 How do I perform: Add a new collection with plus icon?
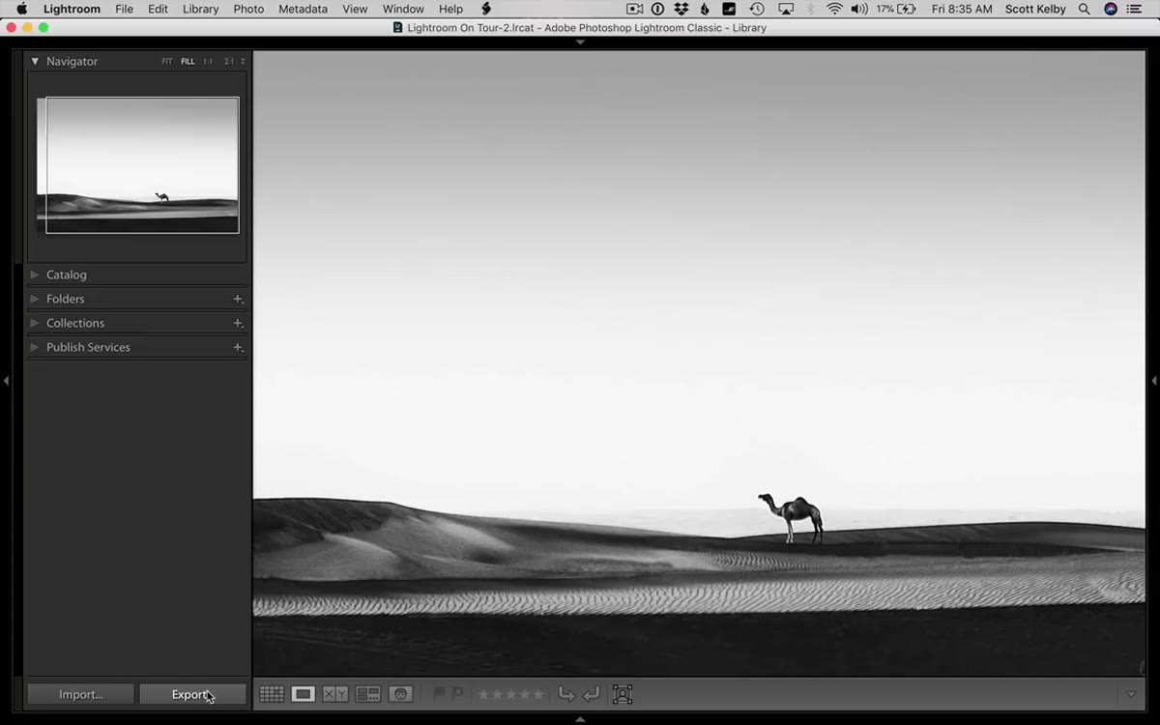pos(238,323)
